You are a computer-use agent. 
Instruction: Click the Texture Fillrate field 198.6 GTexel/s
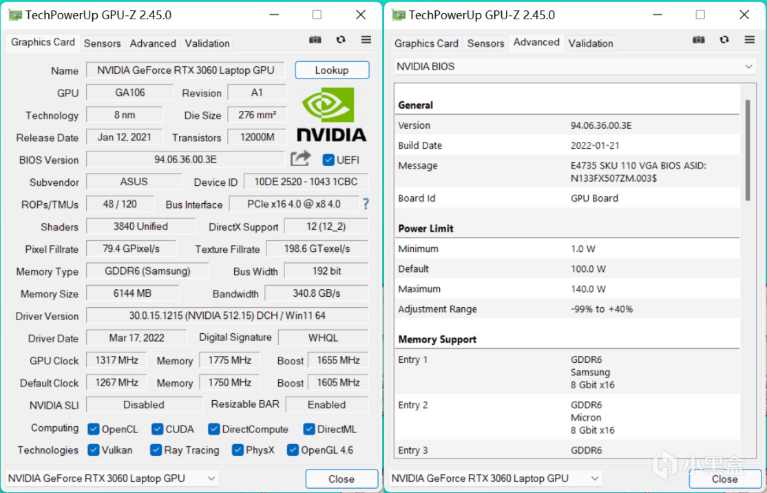point(317,249)
